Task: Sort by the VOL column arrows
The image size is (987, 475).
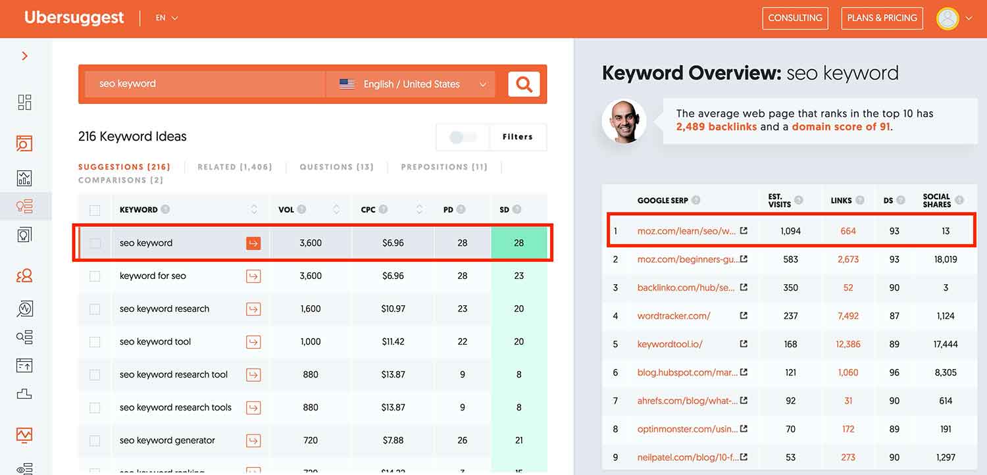Action: tap(336, 210)
